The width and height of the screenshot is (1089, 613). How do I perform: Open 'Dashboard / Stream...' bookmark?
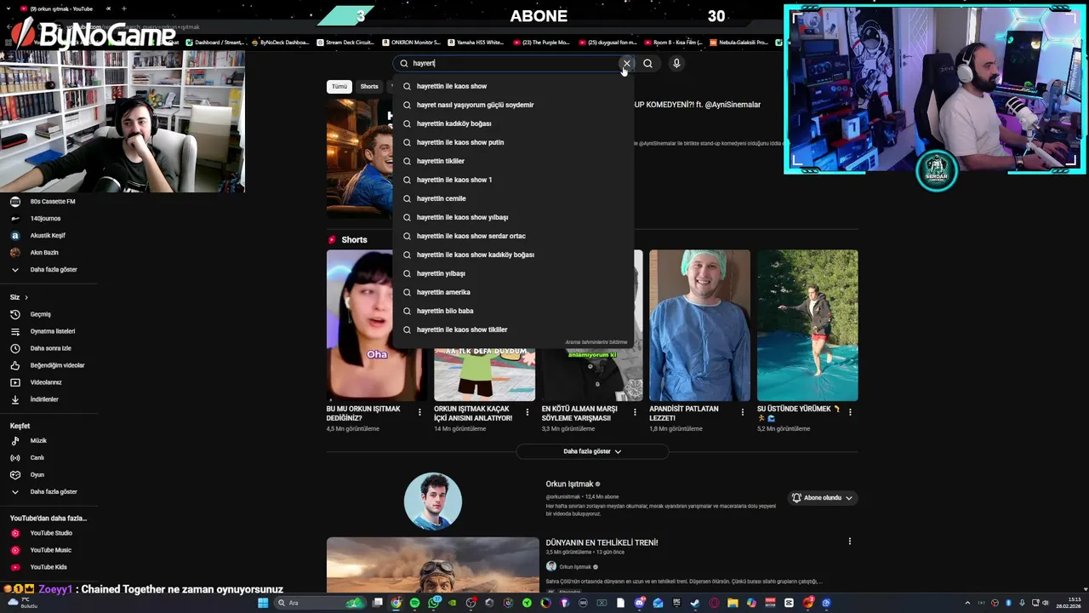coord(215,42)
